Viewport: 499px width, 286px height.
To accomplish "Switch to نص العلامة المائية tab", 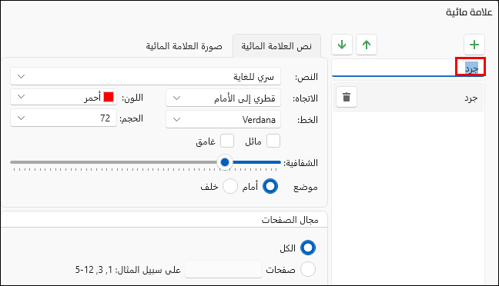I will pyautogui.click(x=276, y=46).
